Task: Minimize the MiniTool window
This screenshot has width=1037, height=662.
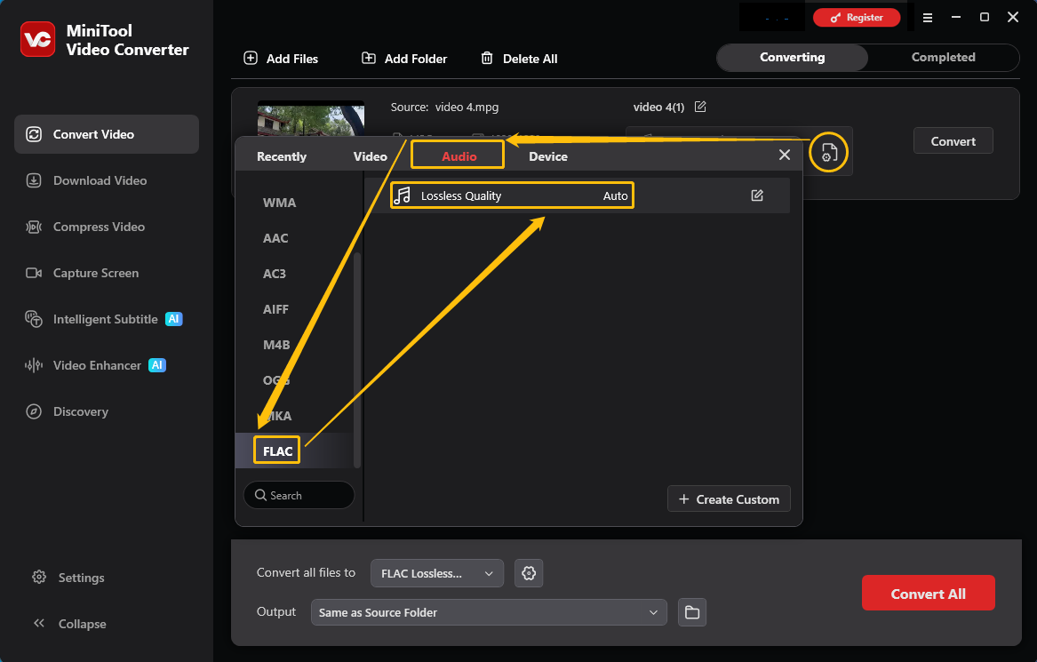Action: click(x=955, y=17)
